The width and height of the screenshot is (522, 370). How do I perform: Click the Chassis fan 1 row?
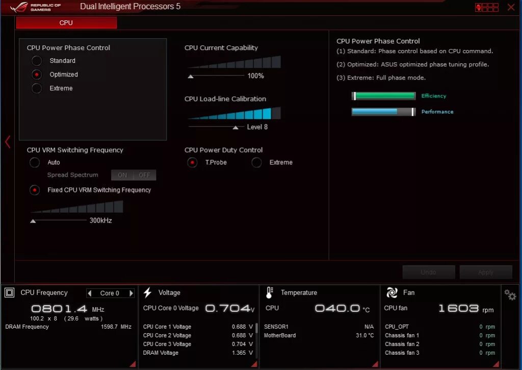(440, 335)
